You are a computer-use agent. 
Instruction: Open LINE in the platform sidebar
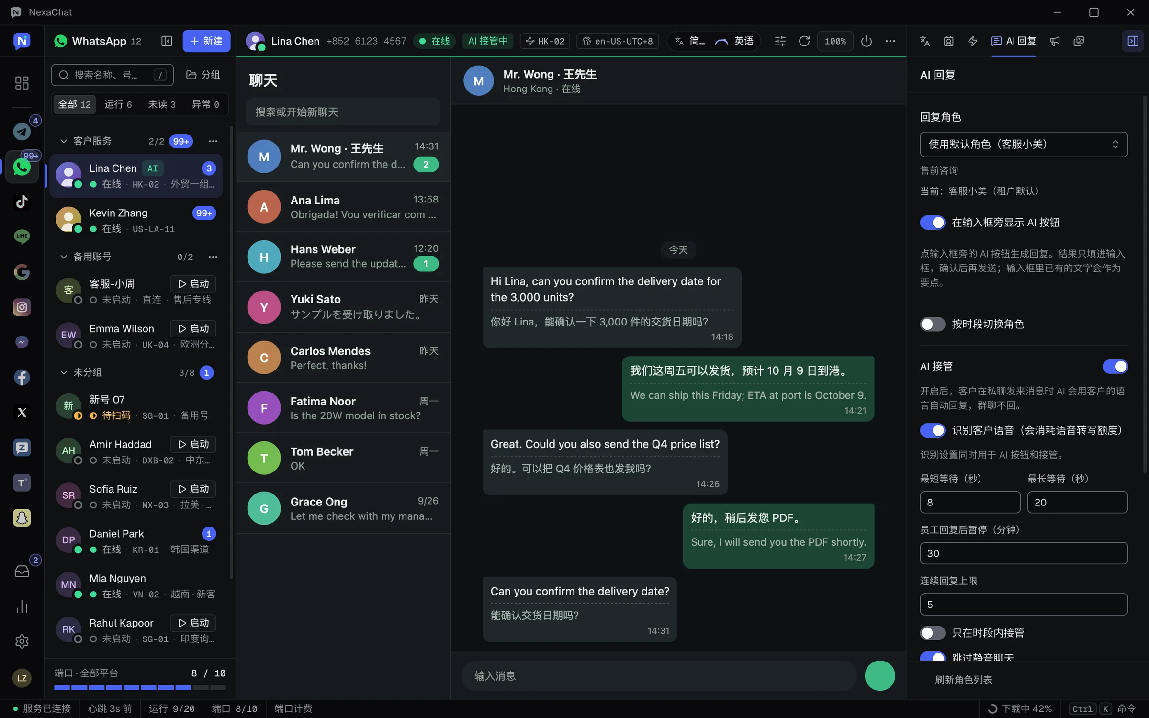tap(22, 236)
